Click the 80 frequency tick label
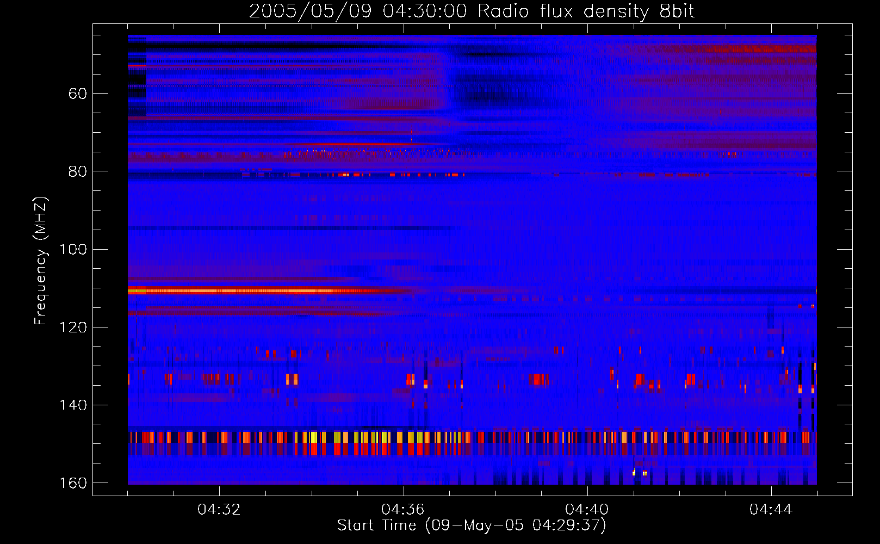Screen dimensions: 880x544 (x=77, y=171)
